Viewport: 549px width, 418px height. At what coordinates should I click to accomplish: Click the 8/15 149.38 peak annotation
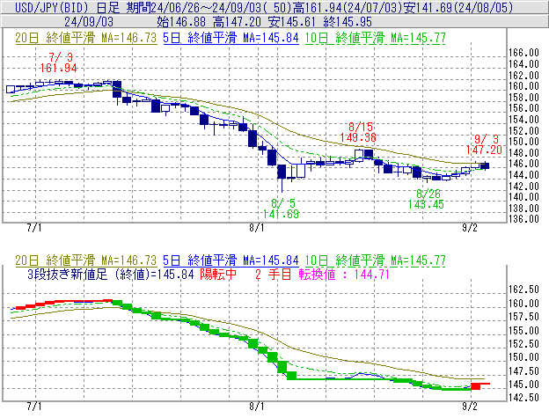359,132
